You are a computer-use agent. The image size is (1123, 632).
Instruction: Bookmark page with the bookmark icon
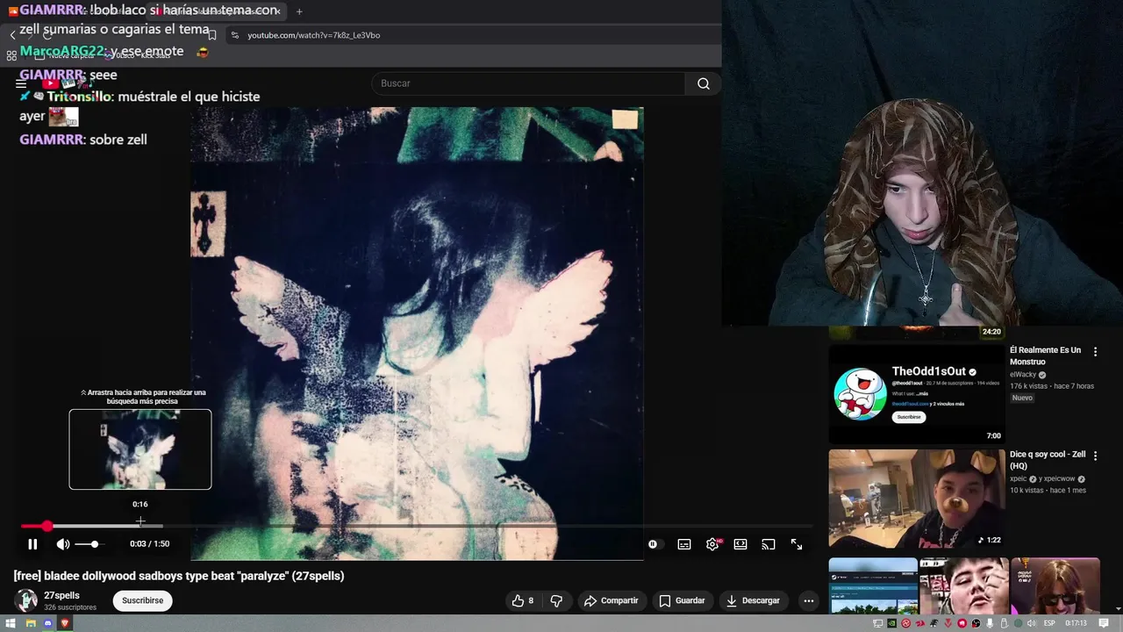(x=211, y=35)
